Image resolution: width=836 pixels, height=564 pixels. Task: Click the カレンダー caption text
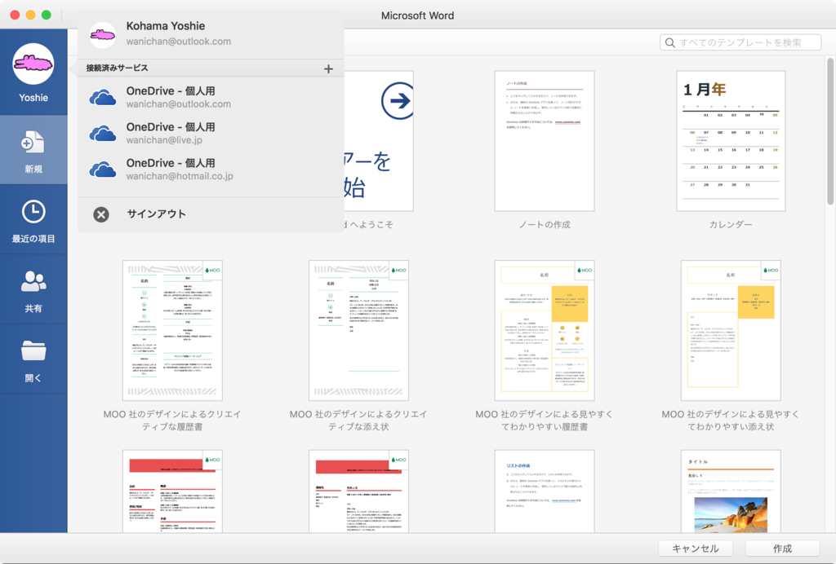point(731,224)
